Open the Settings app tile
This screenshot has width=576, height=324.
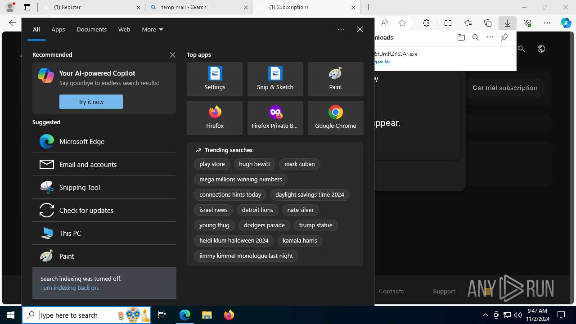(x=215, y=79)
